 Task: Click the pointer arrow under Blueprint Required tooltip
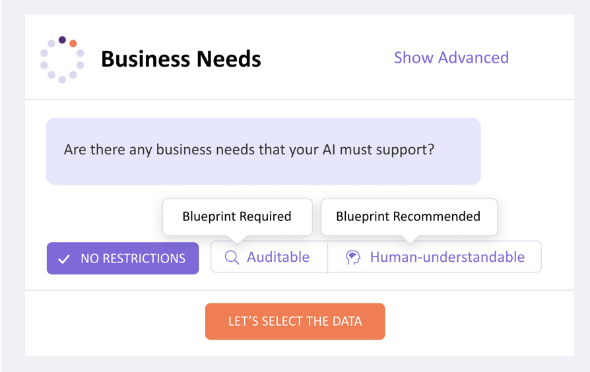(237, 239)
